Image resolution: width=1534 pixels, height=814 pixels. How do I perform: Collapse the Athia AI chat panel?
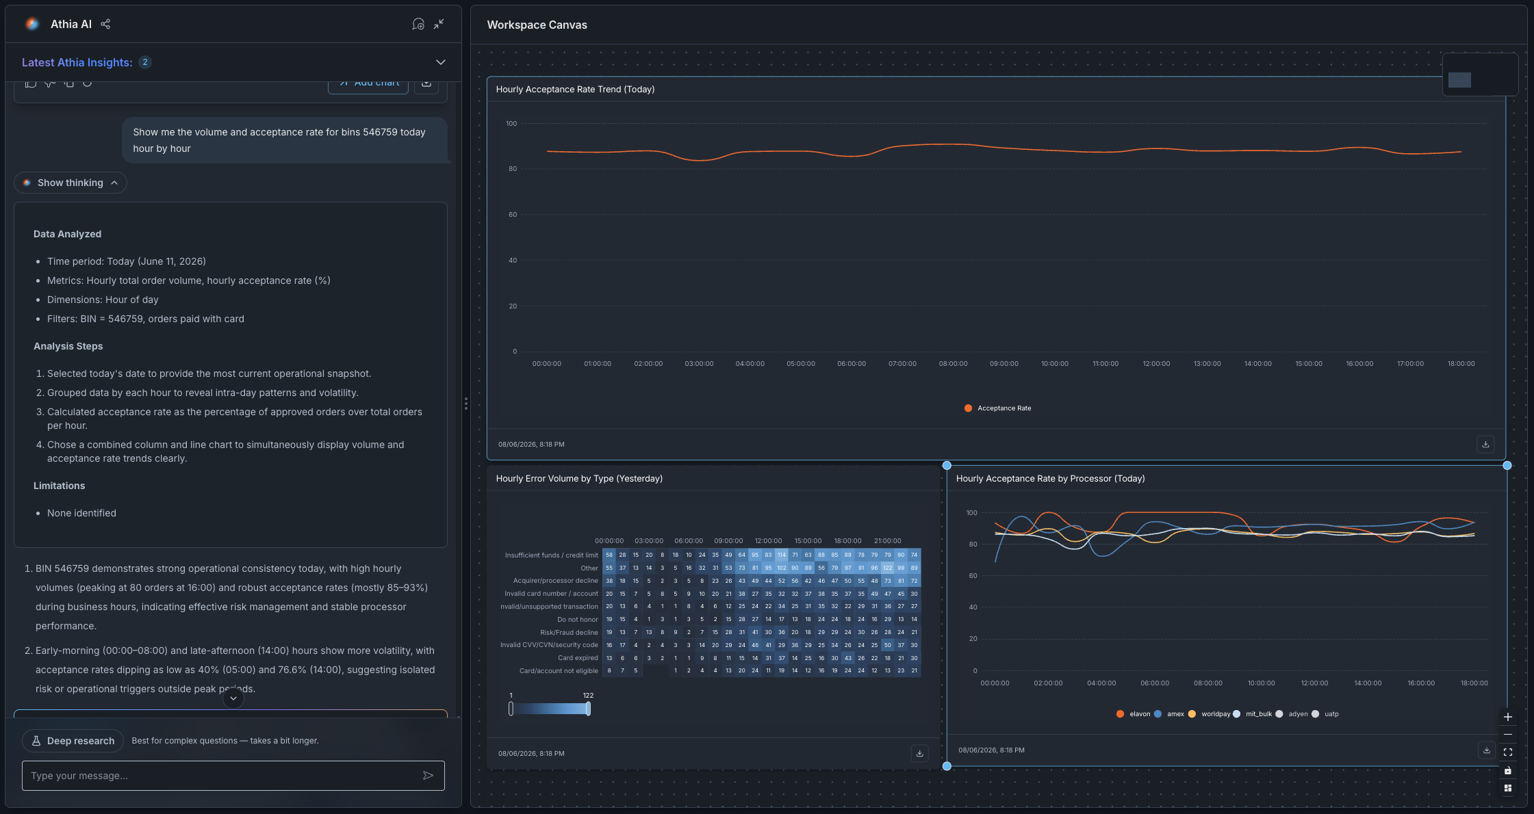pyautogui.click(x=439, y=24)
